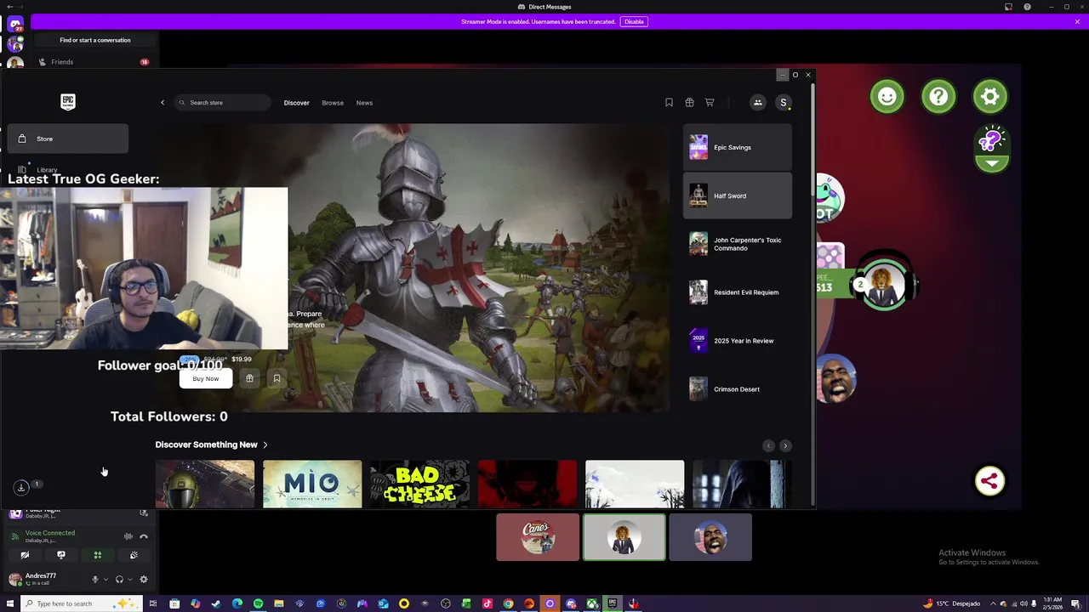Expand Discord microphone input options
Viewport: 1089px width, 612px height.
pyautogui.click(x=105, y=580)
